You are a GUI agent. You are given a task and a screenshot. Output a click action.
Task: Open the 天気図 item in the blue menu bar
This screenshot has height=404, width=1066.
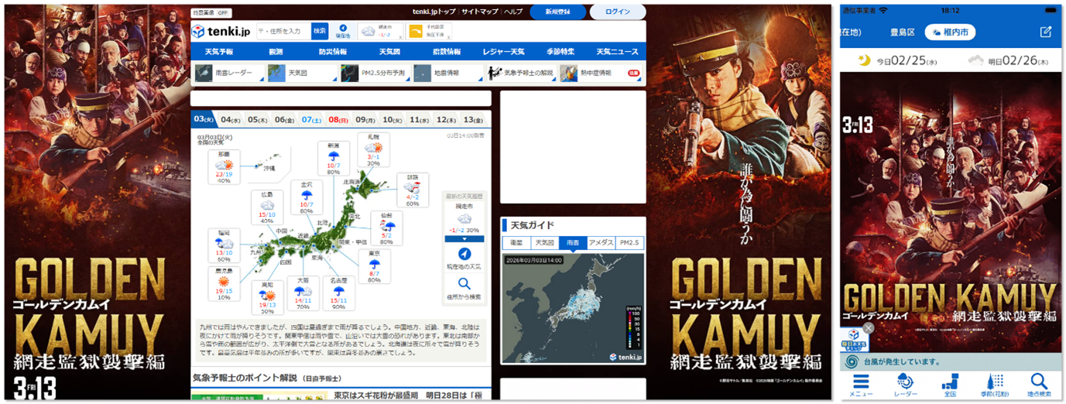click(x=389, y=52)
